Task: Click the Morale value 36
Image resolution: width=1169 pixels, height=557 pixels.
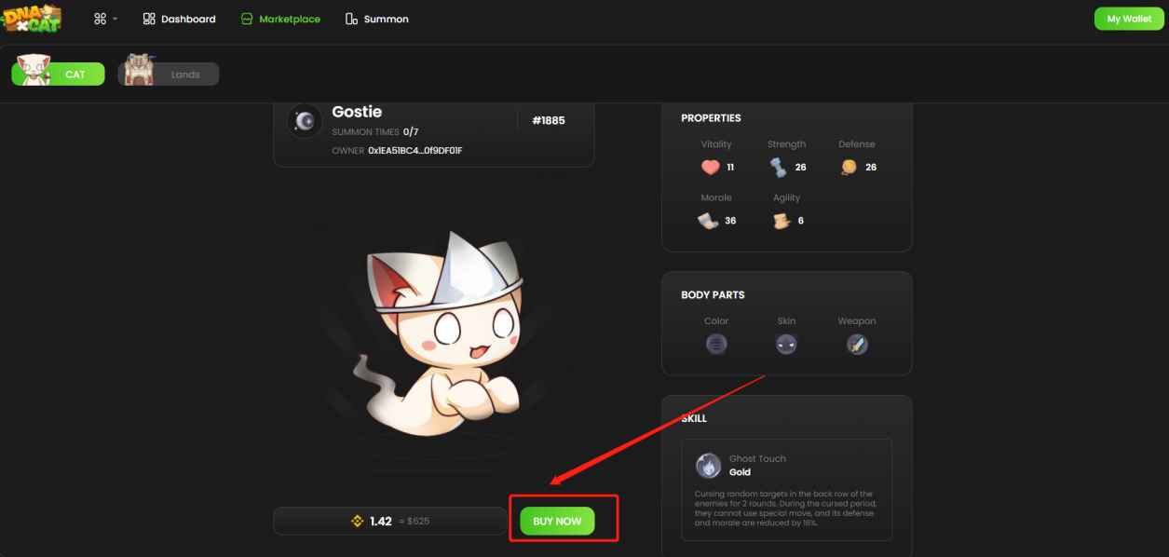Action: click(x=730, y=221)
